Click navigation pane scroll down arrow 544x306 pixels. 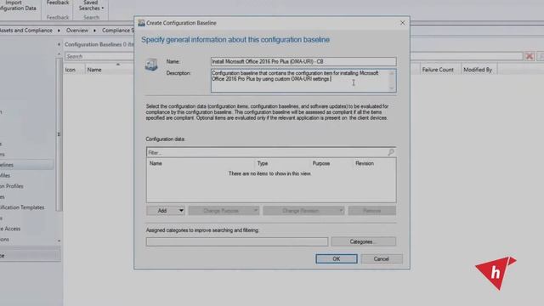click(59, 241)
